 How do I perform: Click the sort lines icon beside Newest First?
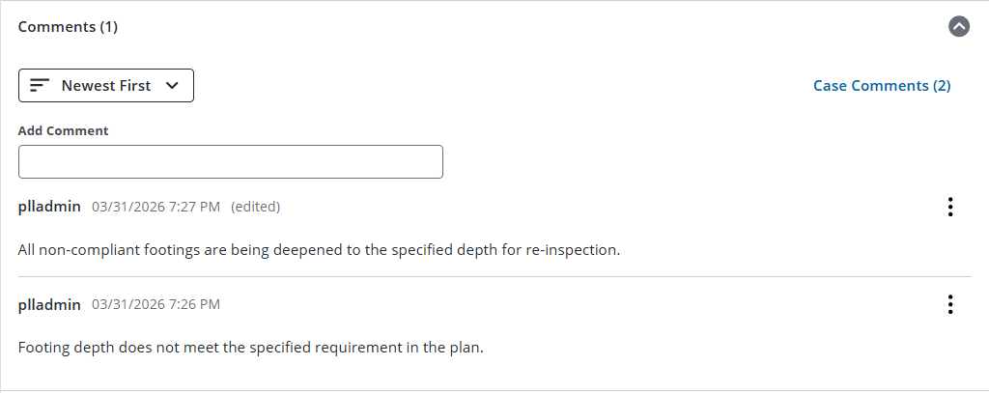[x=40, y=85]
